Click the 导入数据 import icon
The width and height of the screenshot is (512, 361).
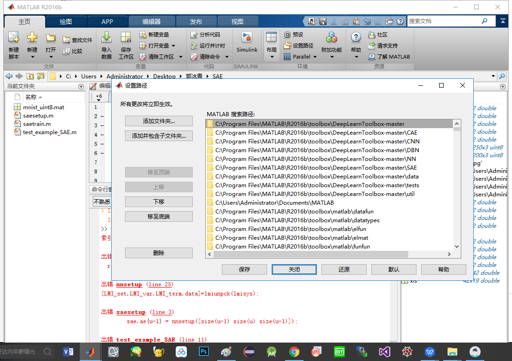point(107,45)
